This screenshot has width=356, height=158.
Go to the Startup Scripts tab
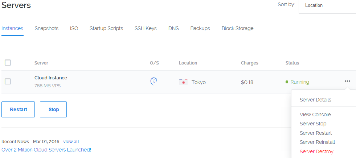click(x=106, y=28)
